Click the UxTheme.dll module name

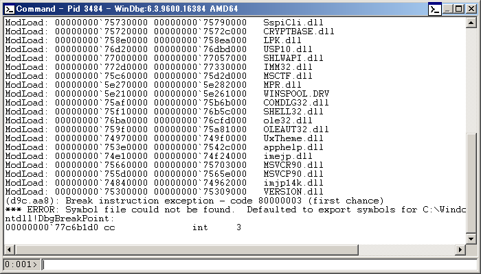click(x=293, y=138)
